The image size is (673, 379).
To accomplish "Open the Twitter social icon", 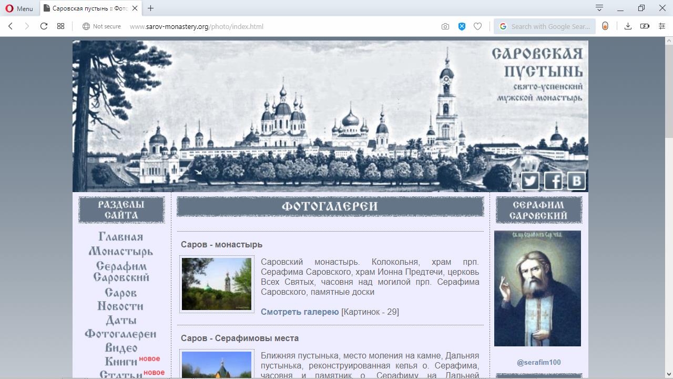I will click(530, 181).
